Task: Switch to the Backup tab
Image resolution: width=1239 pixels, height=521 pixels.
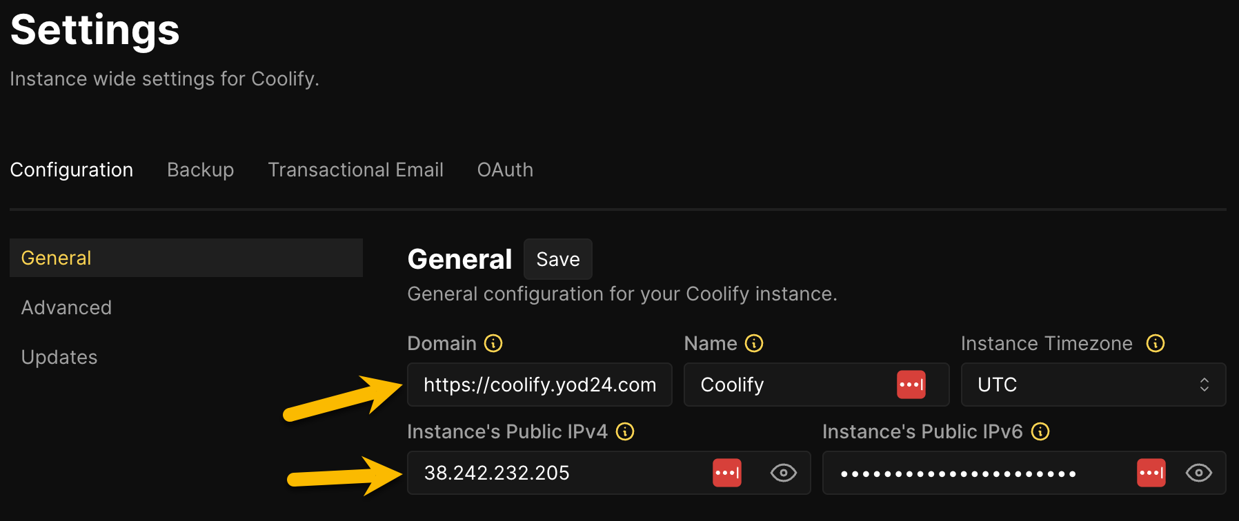Action: click(x=200, y=170)
